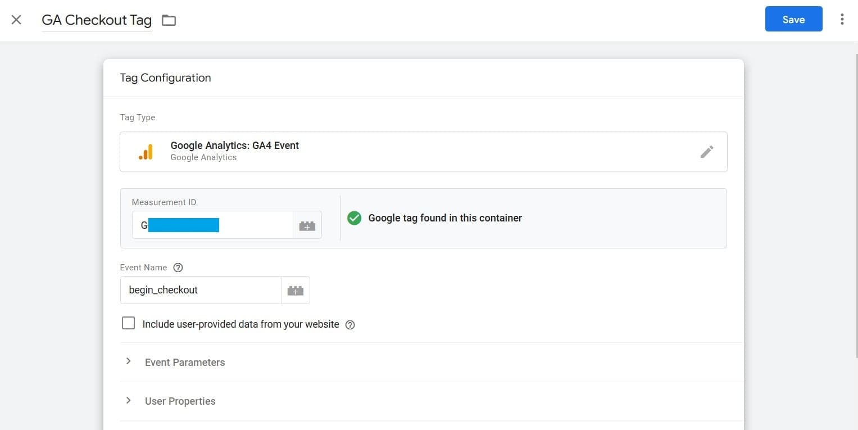
Task: Open variable picker beside Measurement ID field
Action: tap(307, 225)
